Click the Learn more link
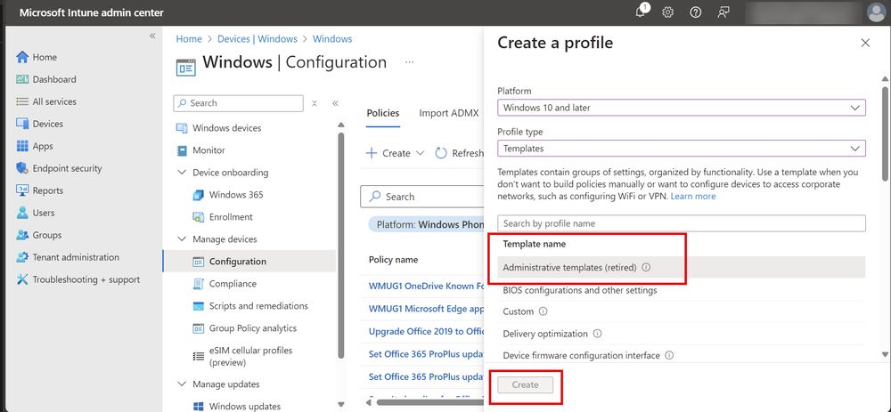 point(692,197)
